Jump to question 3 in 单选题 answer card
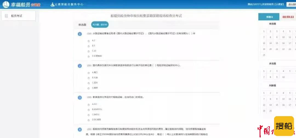Screen dimensions: 296x138 point(277,31)
